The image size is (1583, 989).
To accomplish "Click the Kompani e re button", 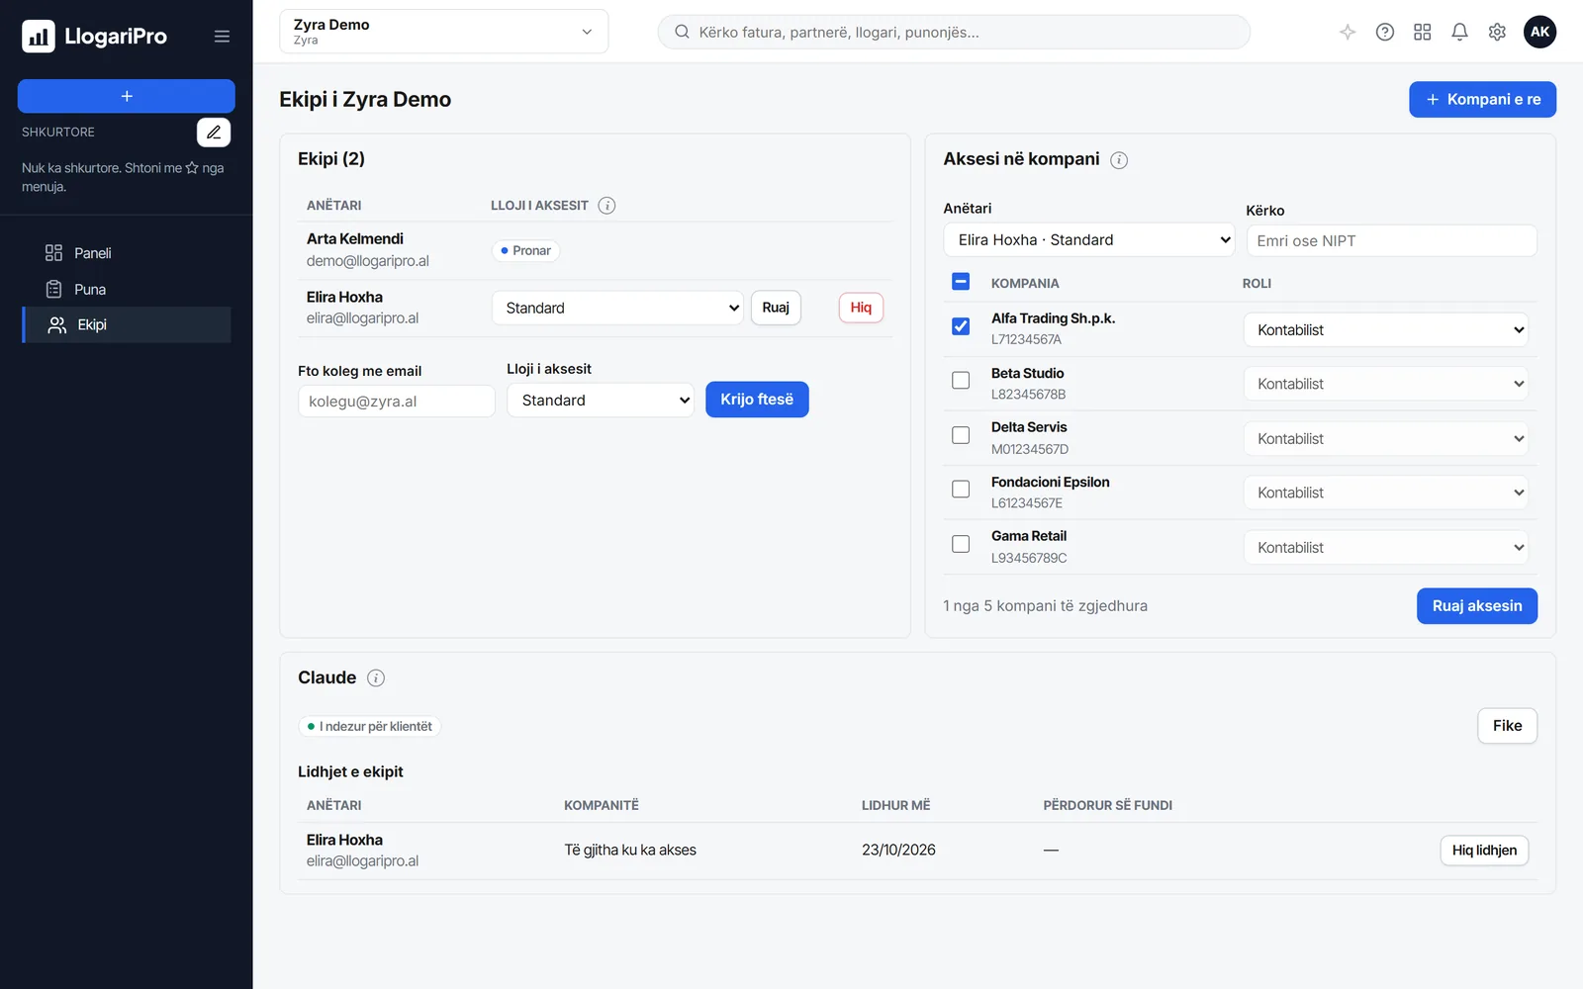I will tap(1482, 99).
